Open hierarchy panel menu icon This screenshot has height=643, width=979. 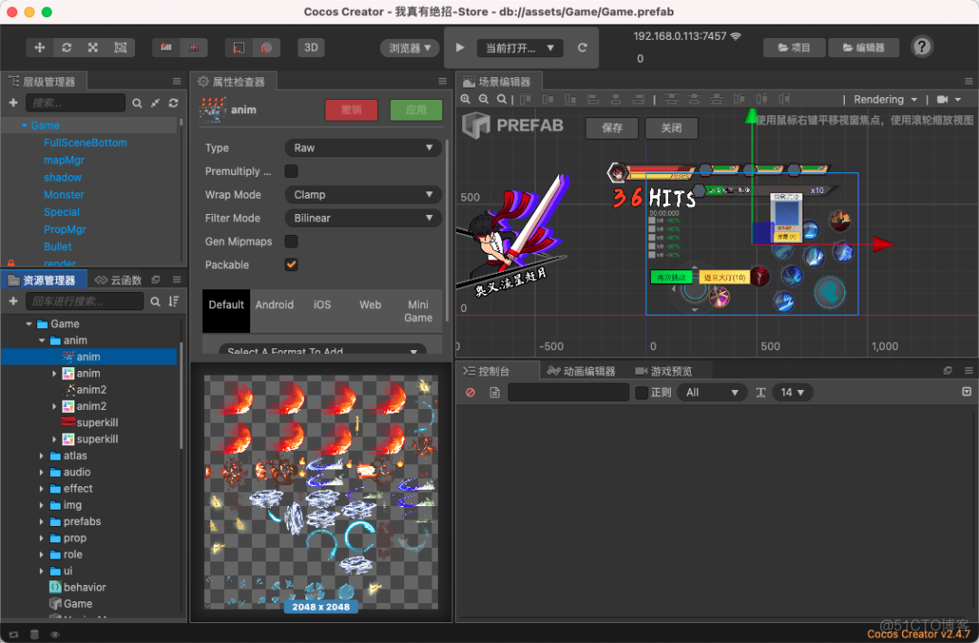(177, 82)
